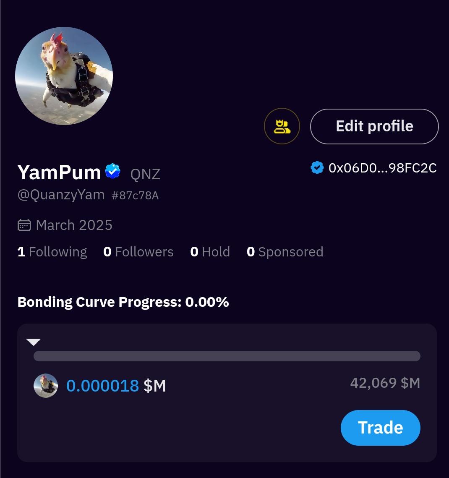Open the 1 Following list
Screen dimensions: 449x478
coord(52,252)
